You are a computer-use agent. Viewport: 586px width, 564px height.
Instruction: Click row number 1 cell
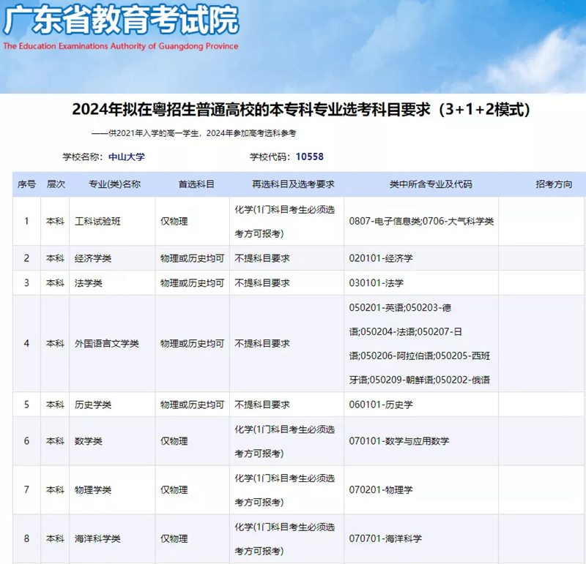(26, 222)
